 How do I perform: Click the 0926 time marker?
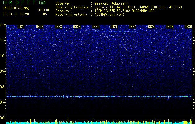coord(114,26)
